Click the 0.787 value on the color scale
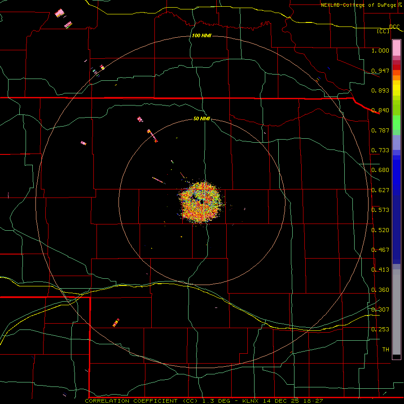Viewport: 404px width, 404px height. click(x=380, y=130)
